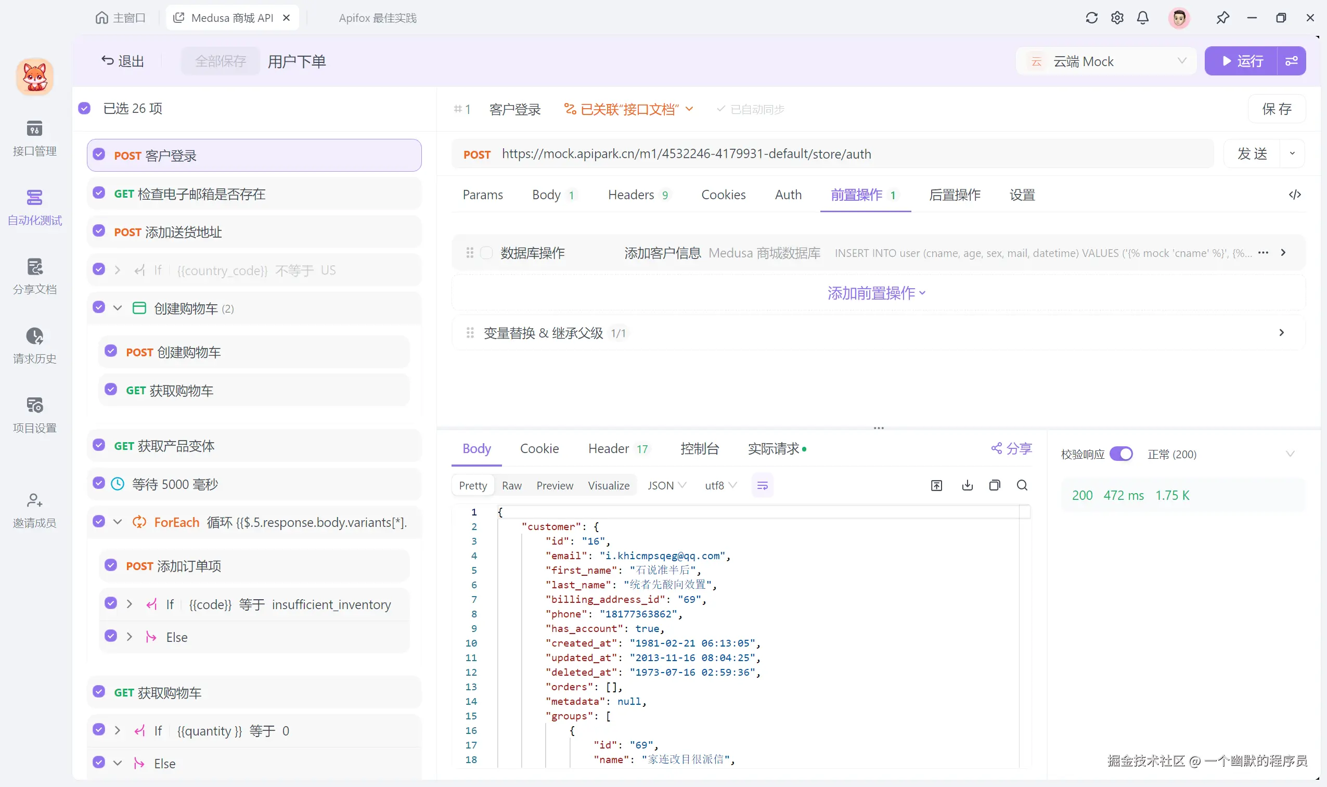Enable the 数据库操作 step checkbox

486,253
